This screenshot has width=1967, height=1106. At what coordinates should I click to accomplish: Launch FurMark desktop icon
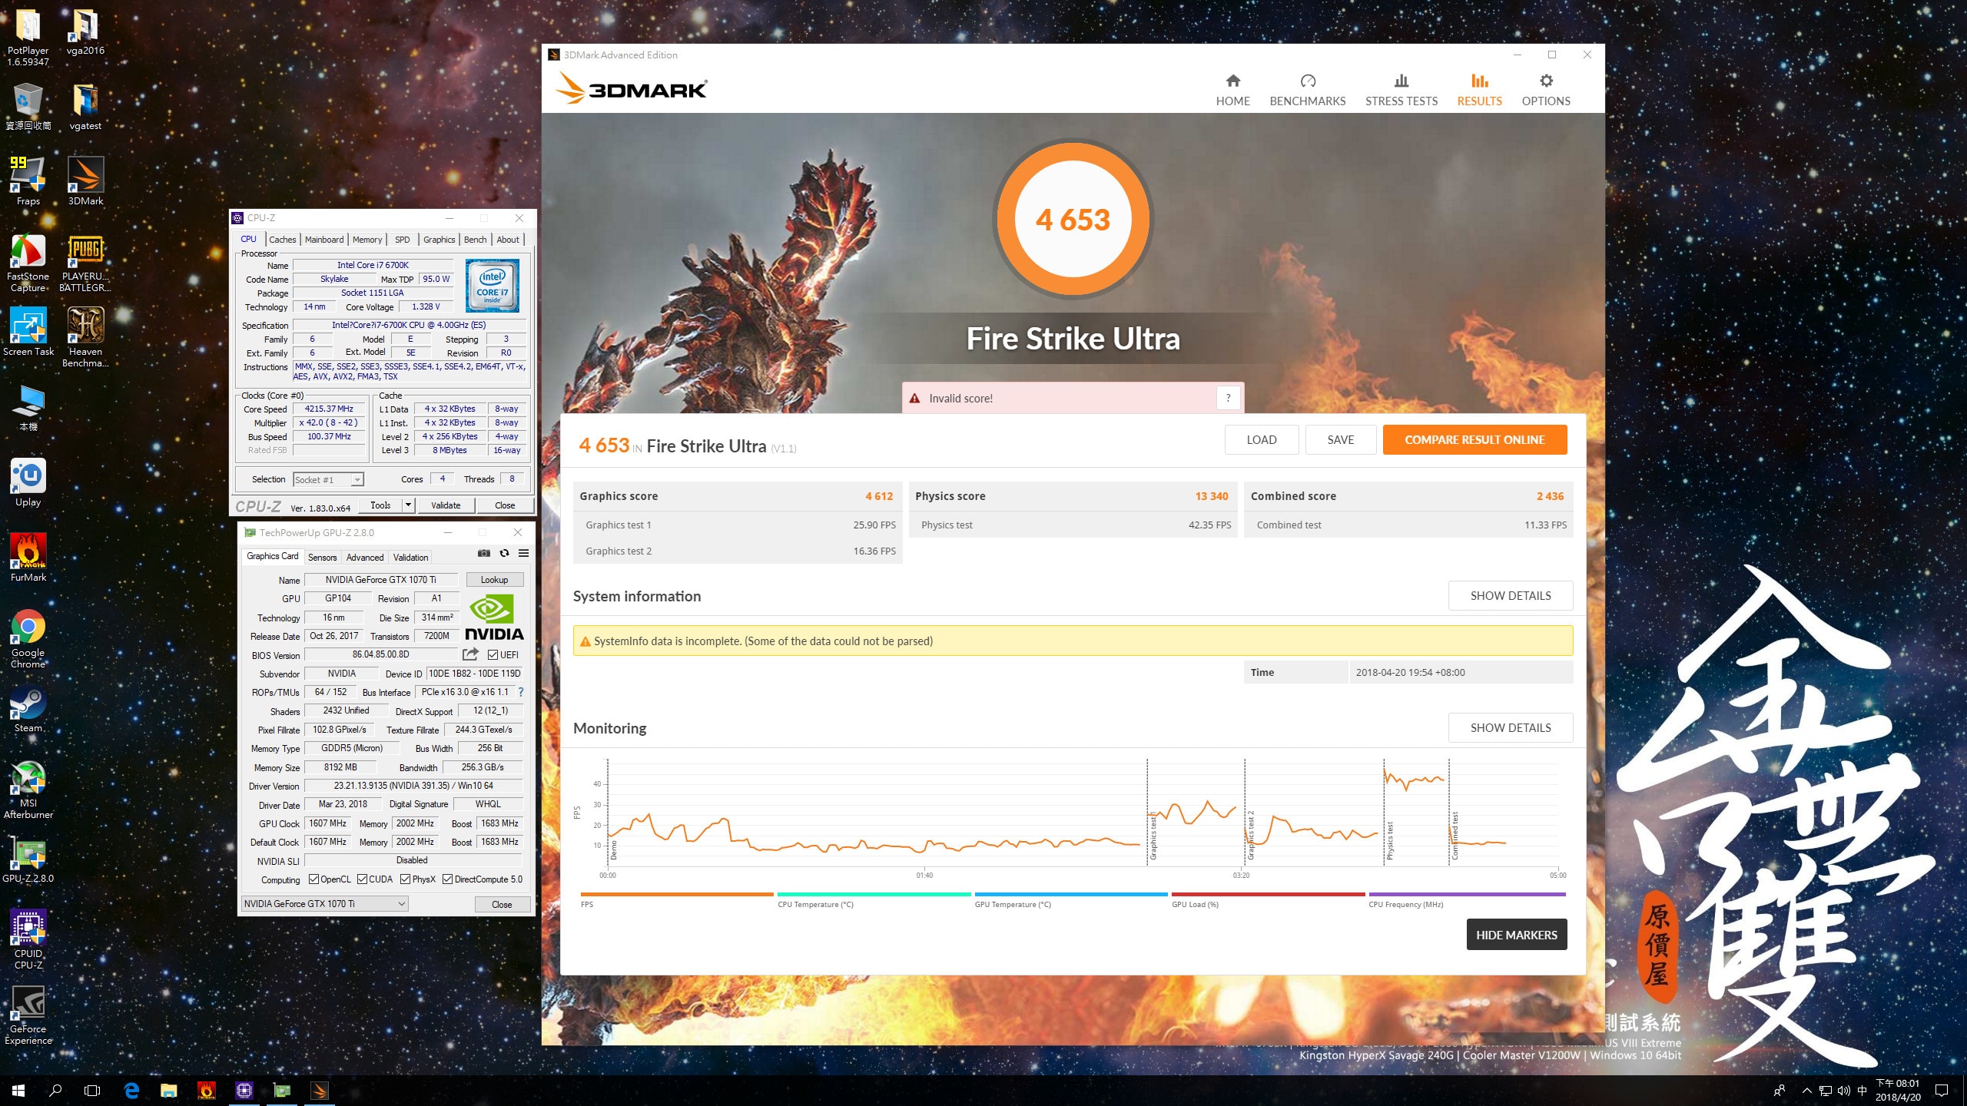point(28,557)
